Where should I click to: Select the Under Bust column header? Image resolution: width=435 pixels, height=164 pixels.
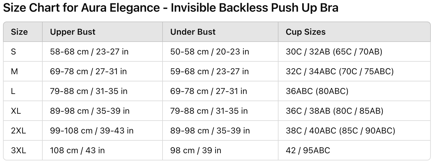[x=193, y=32]
